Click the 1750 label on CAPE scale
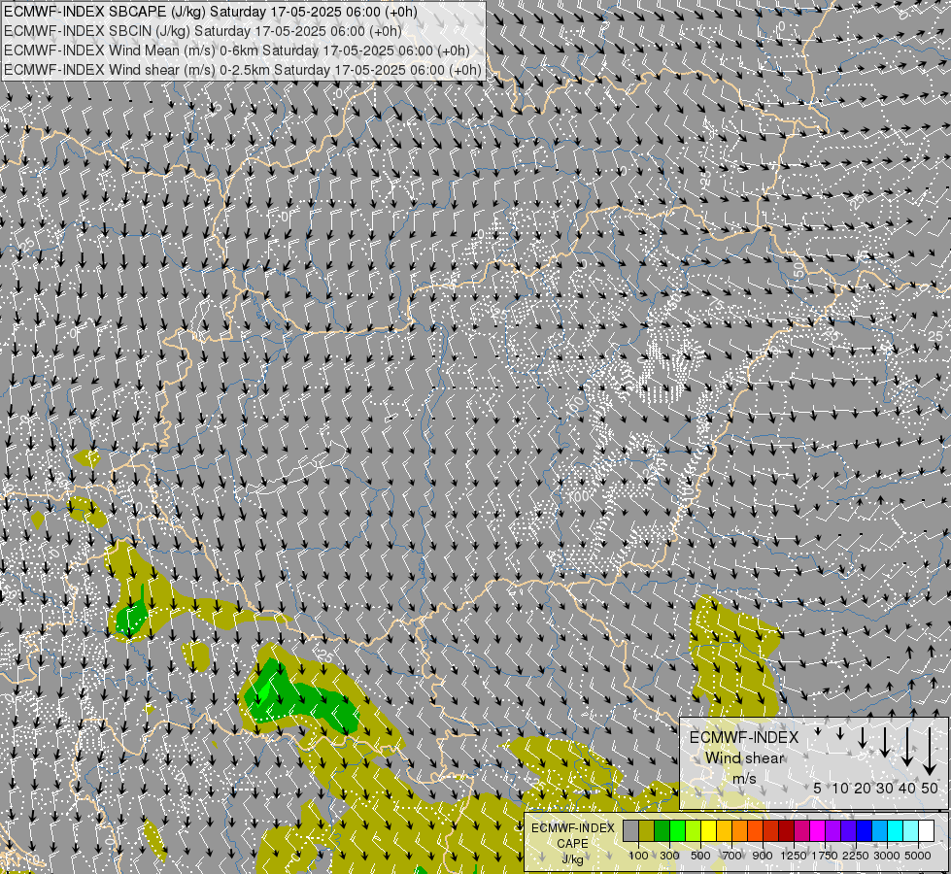The height and width of the screenshot is (874, 951). pyautogui.click(x=825, y=856)
